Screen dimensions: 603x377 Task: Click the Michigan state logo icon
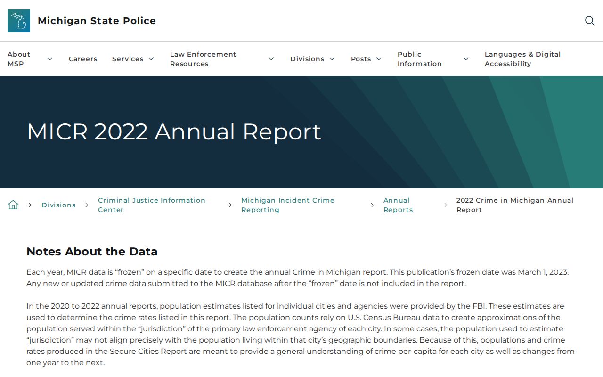click(19, 21)
